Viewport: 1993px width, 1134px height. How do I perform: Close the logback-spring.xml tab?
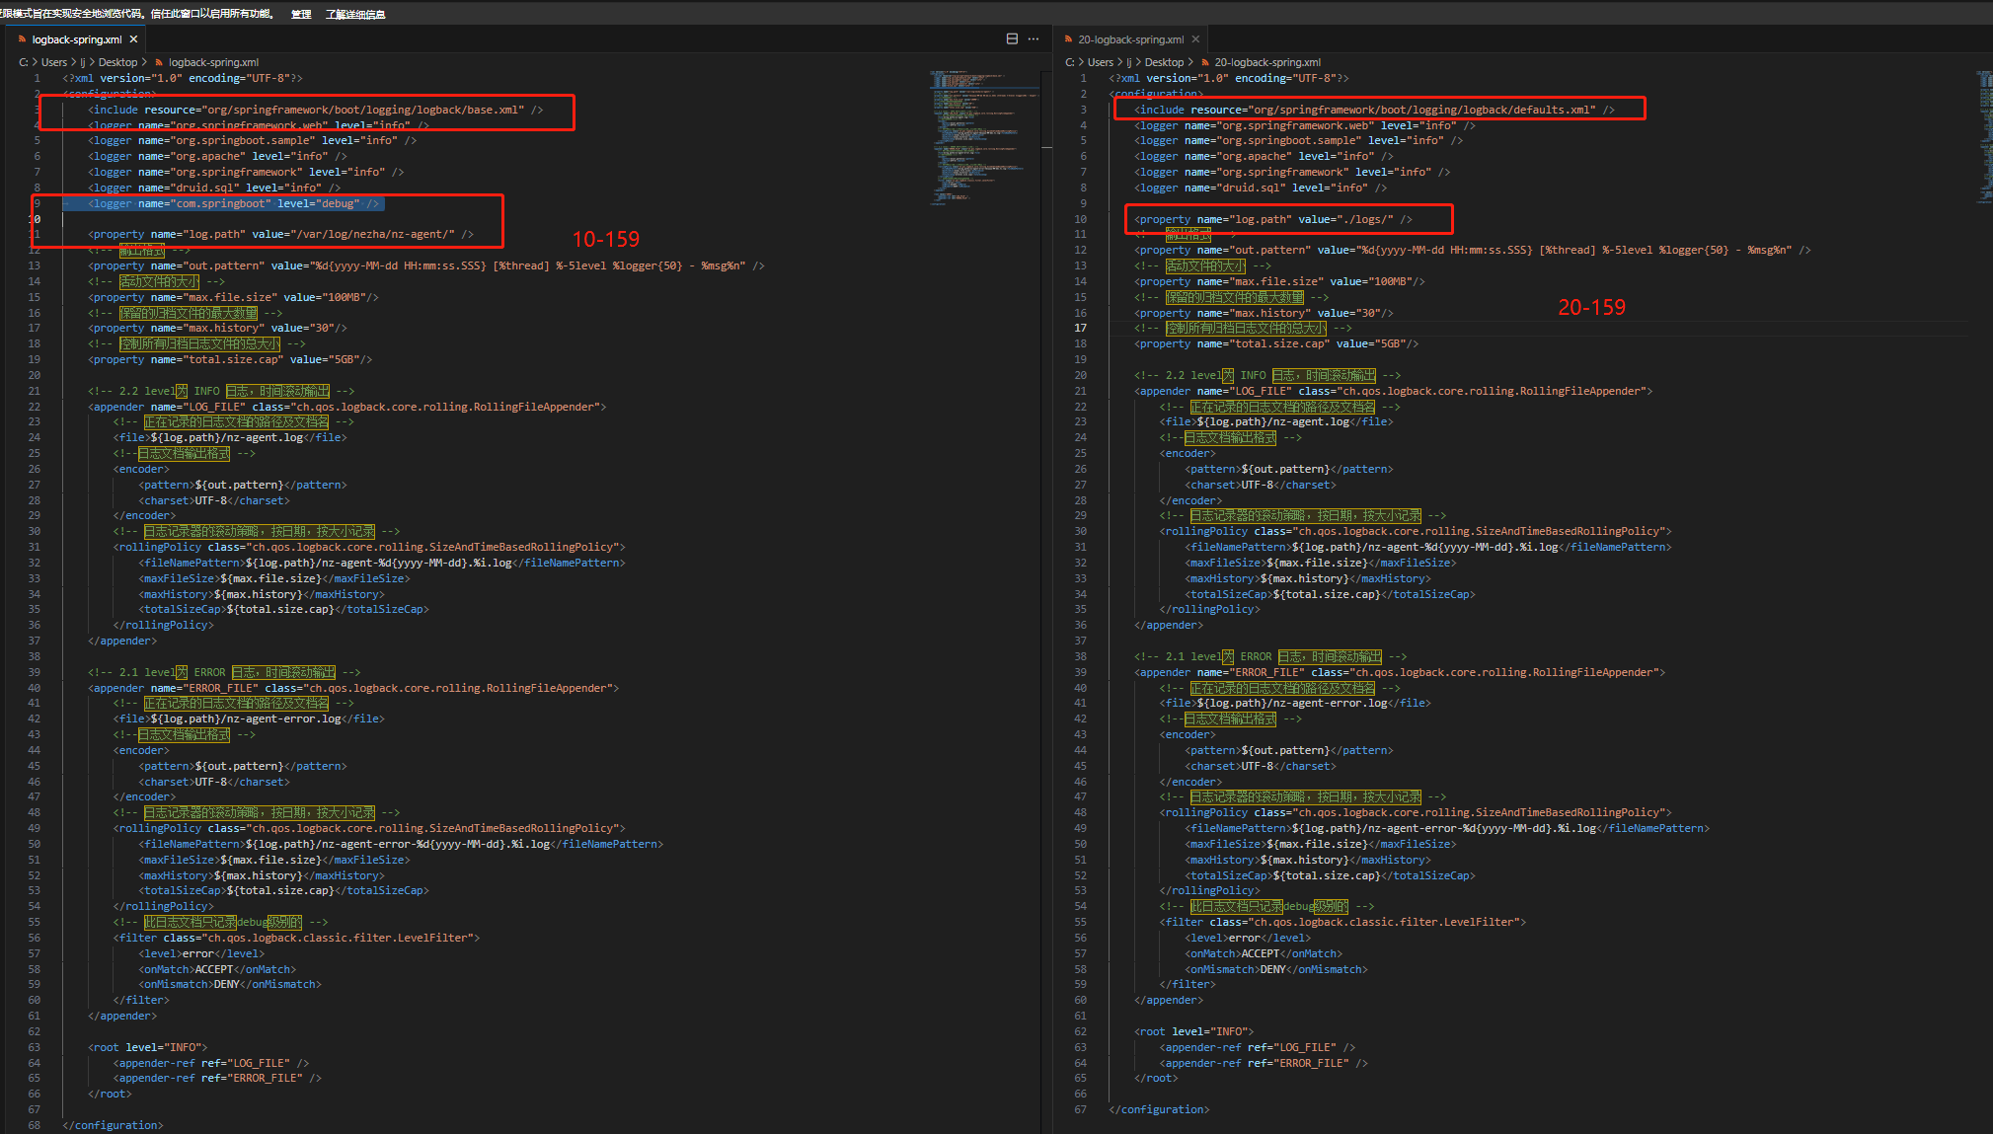tap(133, 39)
